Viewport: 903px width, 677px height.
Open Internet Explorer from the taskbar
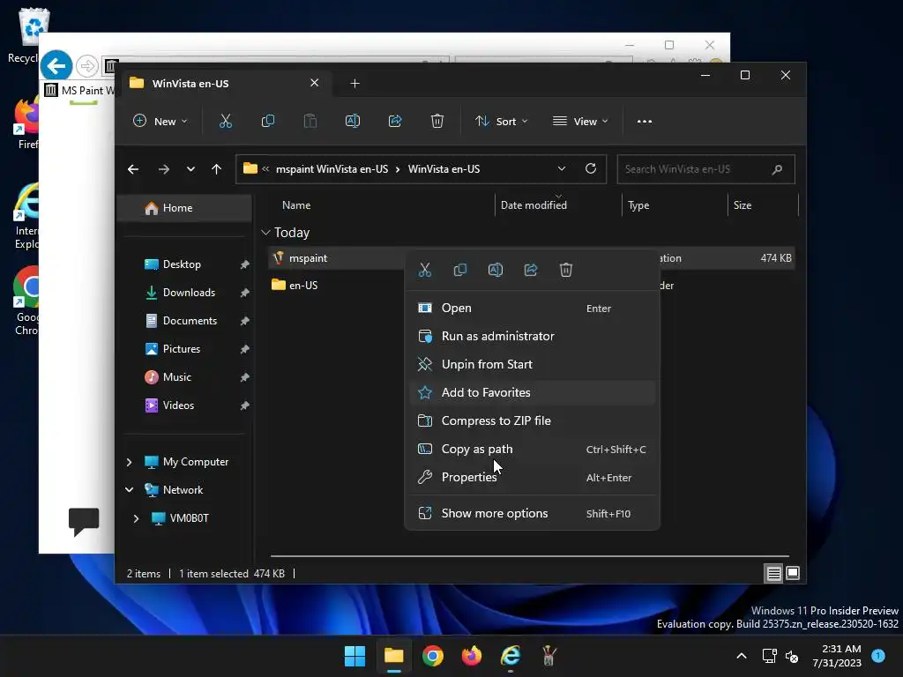pos(511,656)
